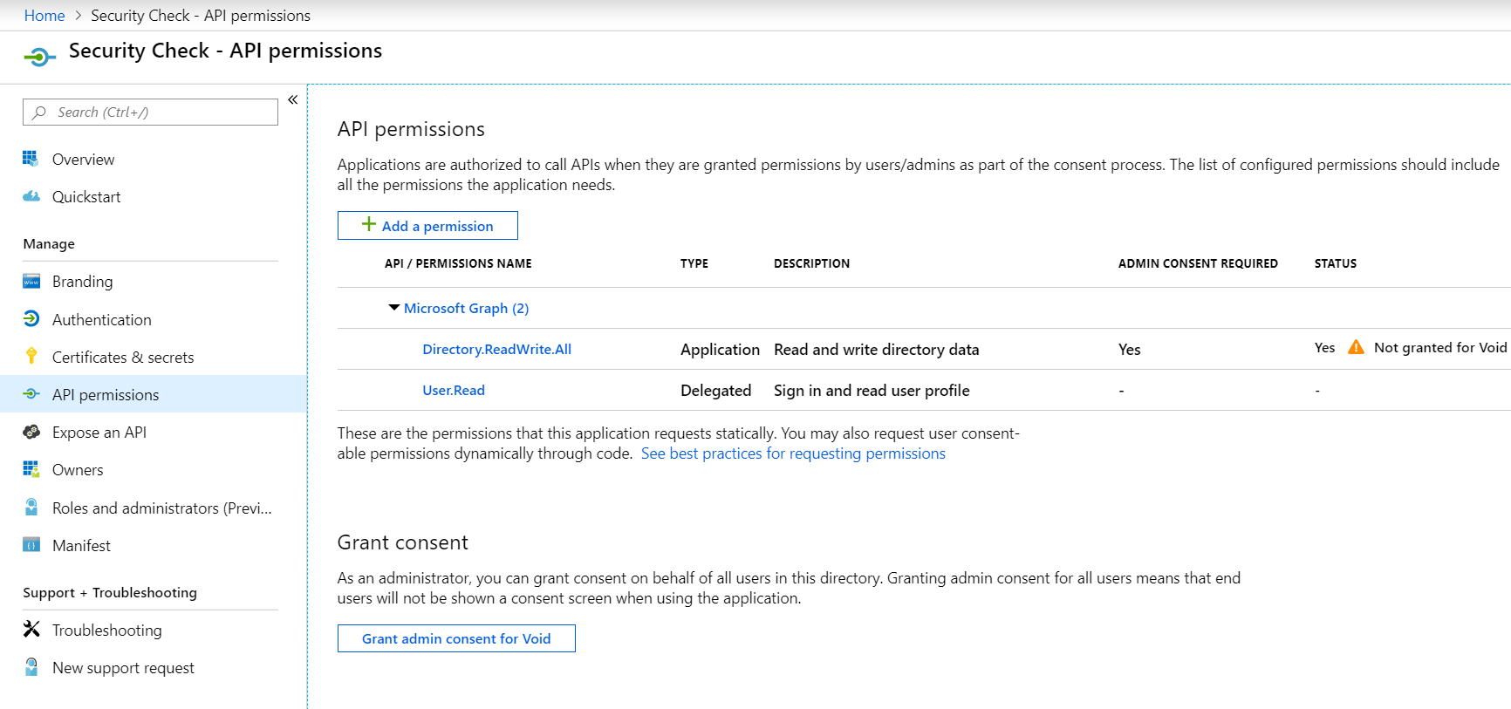This screenshot has height=709, width=1511.
Task: Click the 'Security Check - API permissions' breadcrumb text
Action: (201, 16)
